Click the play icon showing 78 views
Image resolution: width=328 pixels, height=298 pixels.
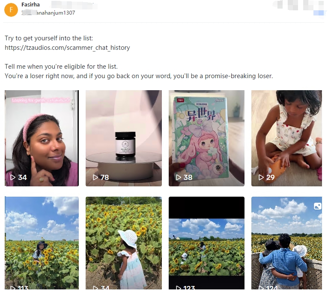[x=95, y=177]
